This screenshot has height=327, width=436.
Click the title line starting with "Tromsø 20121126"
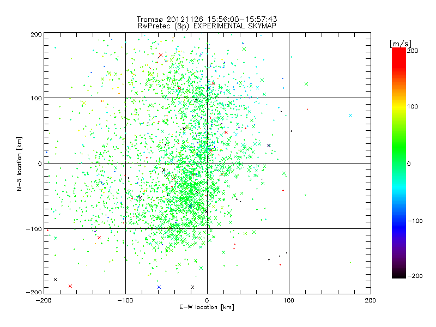tap(207, 19)
